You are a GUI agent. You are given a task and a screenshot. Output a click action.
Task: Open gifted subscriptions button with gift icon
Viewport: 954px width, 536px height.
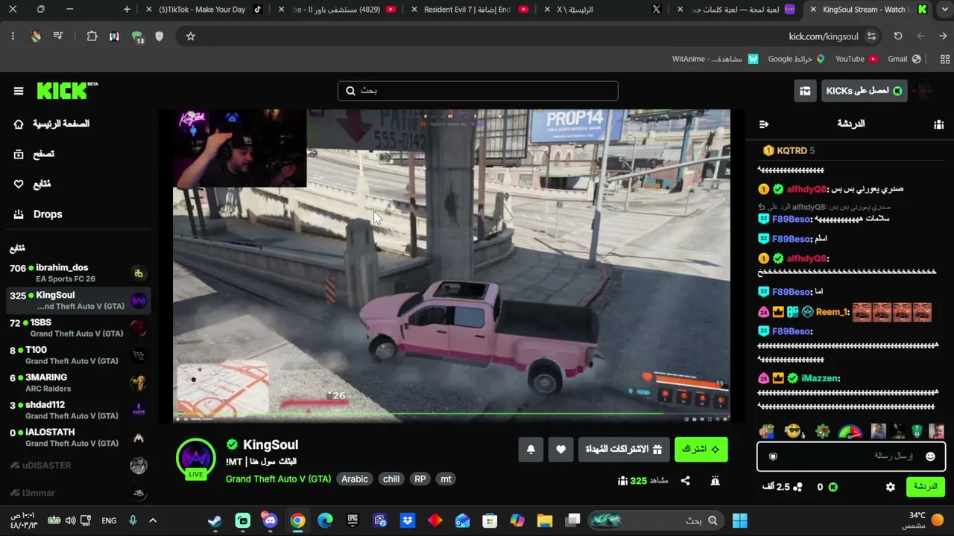(624, 450)
